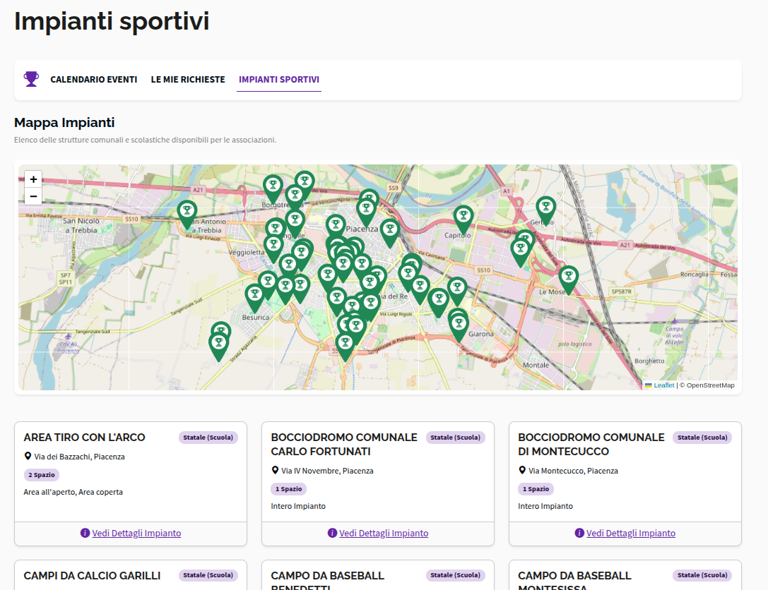Click the Area Tiro con l'Arco title
Image resolution: width=768 pixels, height=590 pixels.
coord(84,438)
